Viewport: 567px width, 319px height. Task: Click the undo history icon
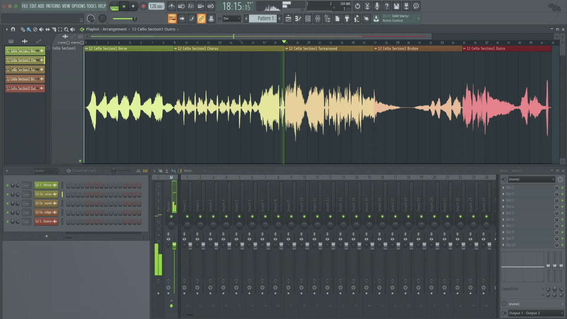point(357,6)
